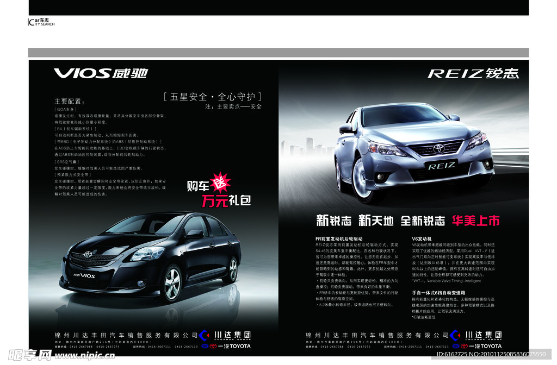Image resolution: width=557 pixels, height=365 pixels.
Task: Click the 手自一体式6档自动变速箱 heading
Action: click(x=438, y=293)
